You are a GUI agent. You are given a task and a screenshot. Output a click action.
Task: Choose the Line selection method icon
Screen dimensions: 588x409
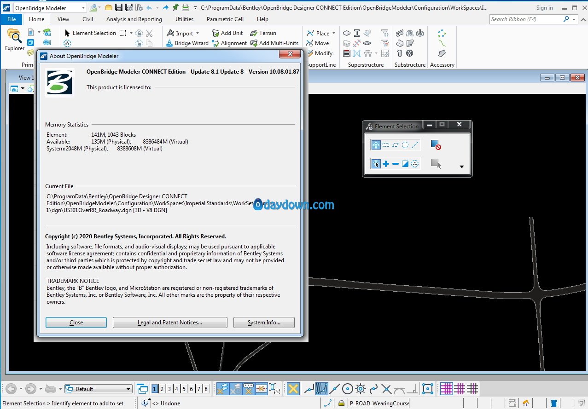[x=415, y=145]
